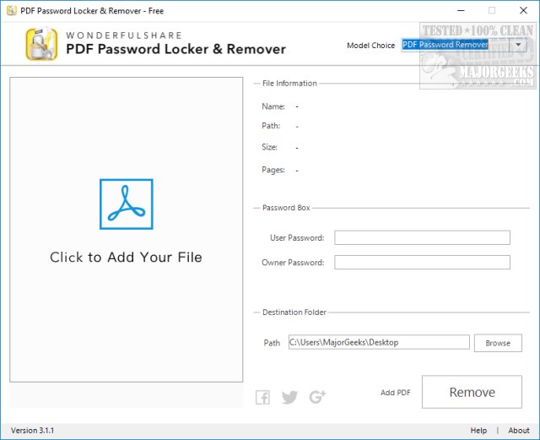Expand the Model Choice dropdown arrow
This screenshot has width=540, height=440.
click(x=518, y=45)
